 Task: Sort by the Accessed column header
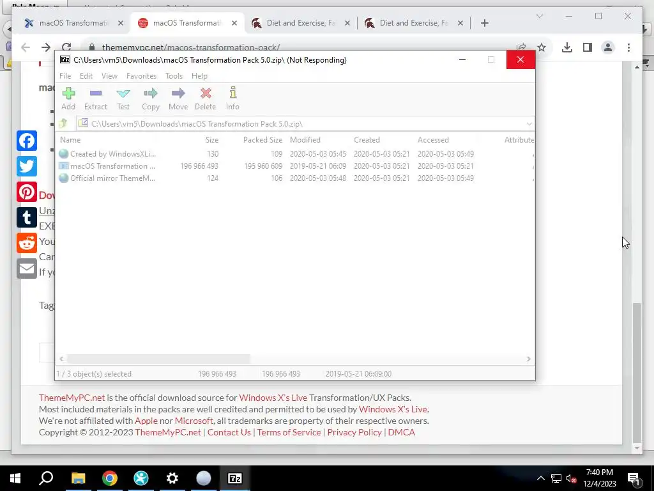pyautogui.click(x=434, y=140)
